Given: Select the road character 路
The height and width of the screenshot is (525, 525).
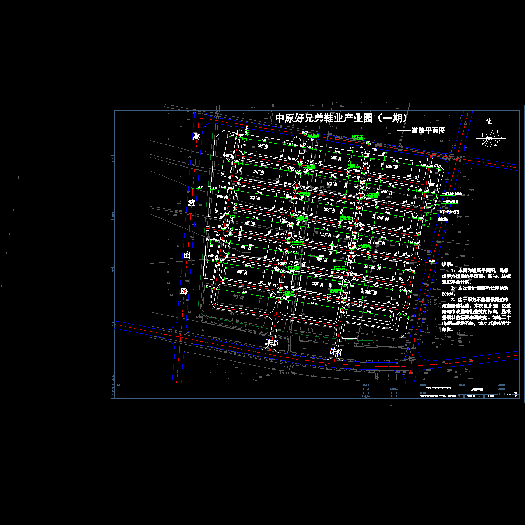Looking at the screenshot, I should pos(184,290).
